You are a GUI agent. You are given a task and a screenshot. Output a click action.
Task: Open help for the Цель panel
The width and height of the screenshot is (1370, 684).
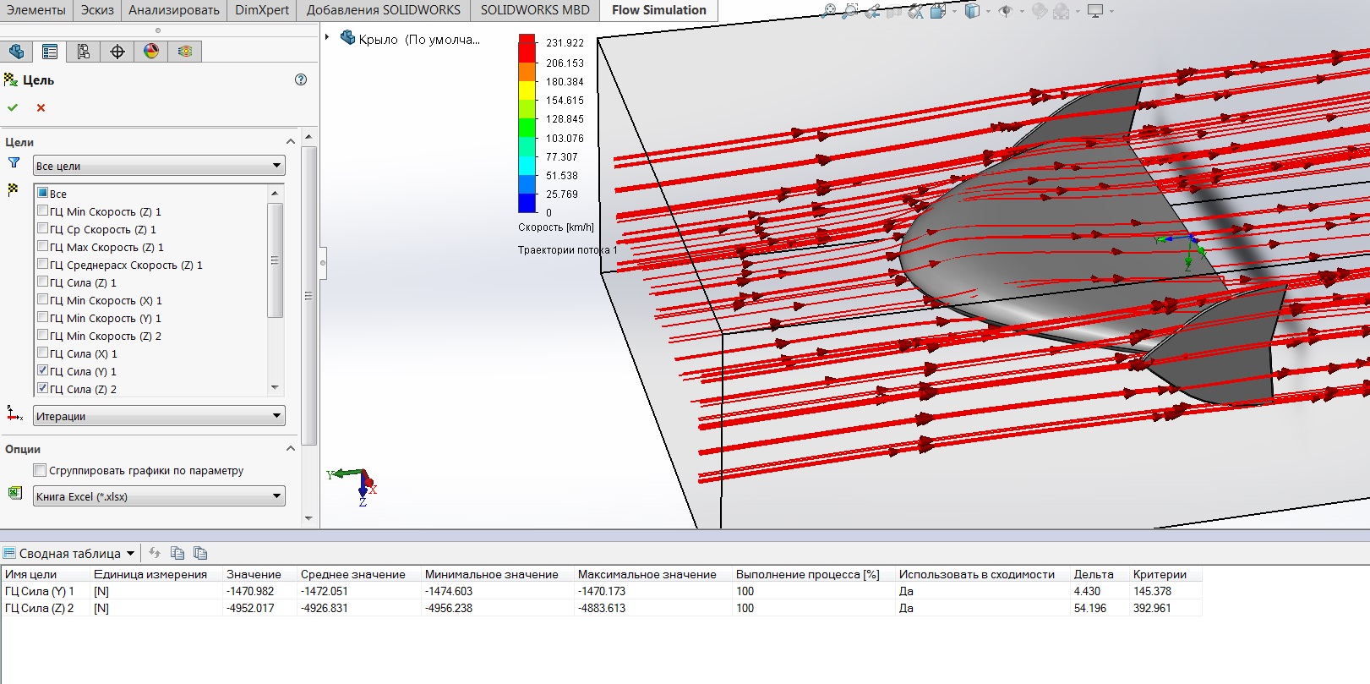point(301,79)
